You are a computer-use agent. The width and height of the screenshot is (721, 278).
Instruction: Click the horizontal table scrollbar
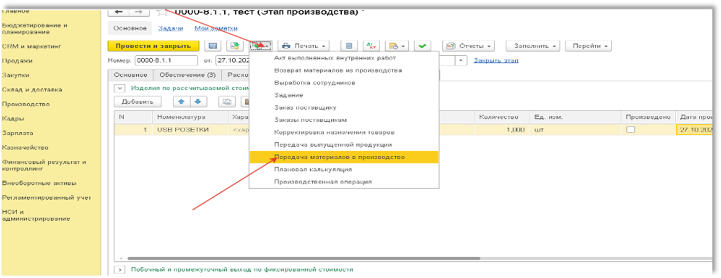(x=303, y=258)
